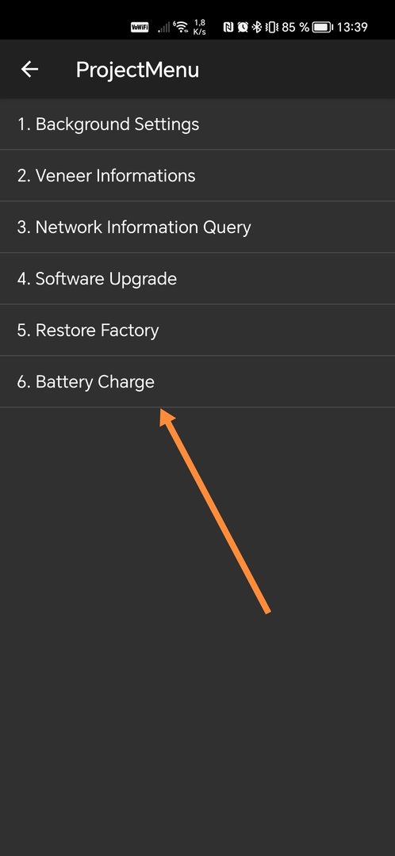Image resolution: width=395 pixels, height=856 pixels.
Task: Tap the 85 % battery percentage text
Action: point(295,27)
